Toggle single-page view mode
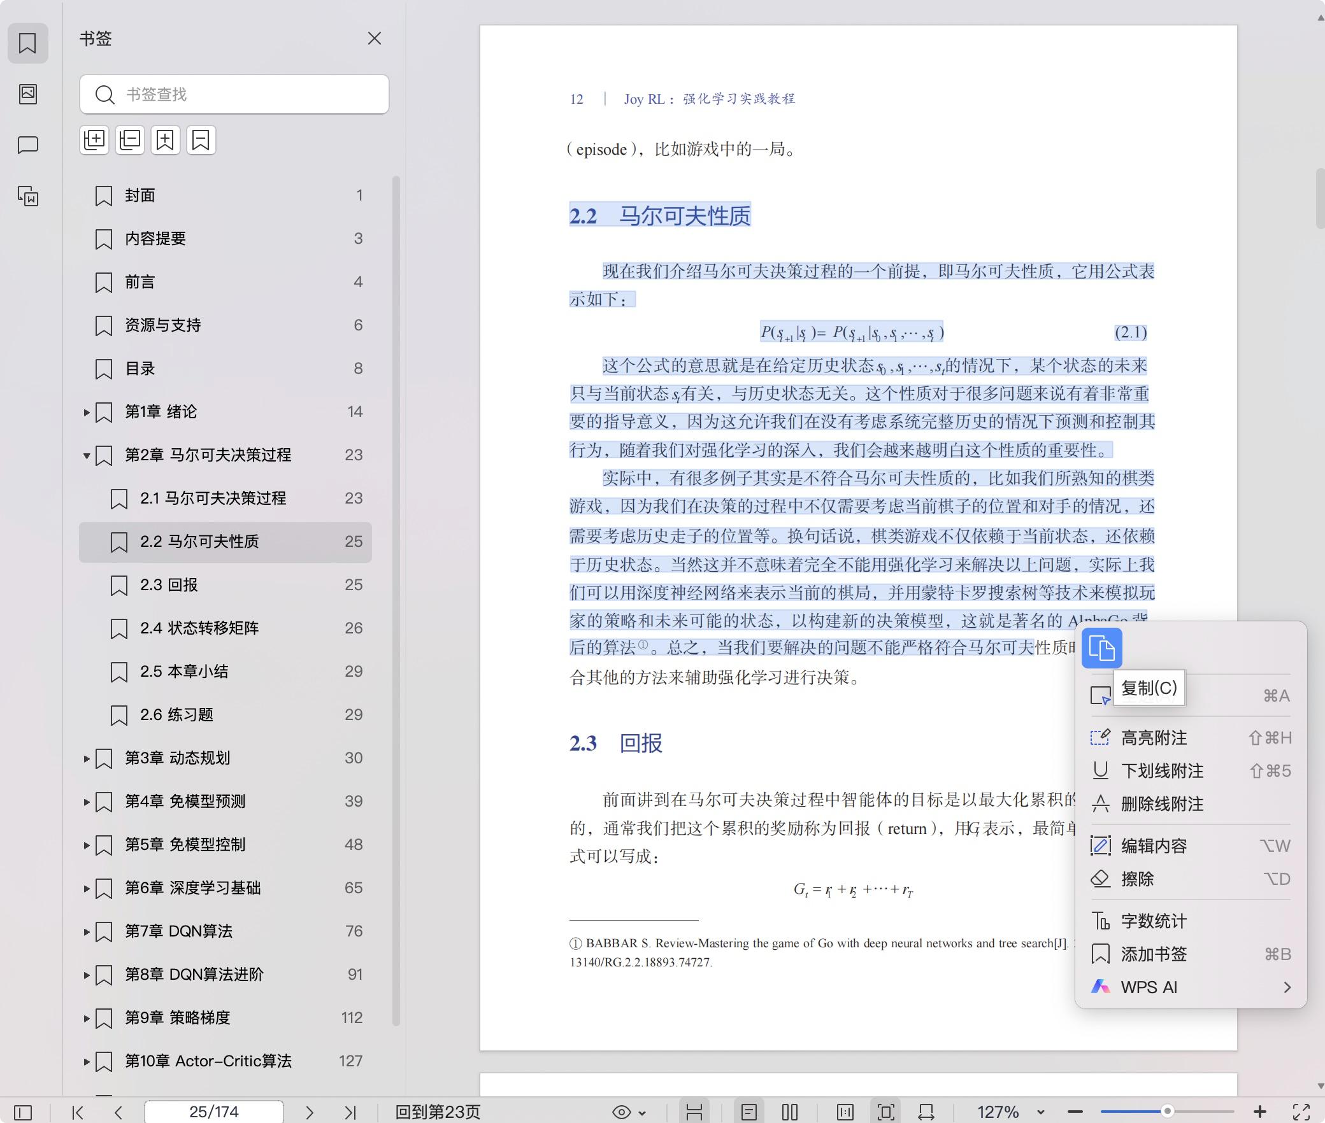Screen dimensions: 1325x1123 (749, 1112)
